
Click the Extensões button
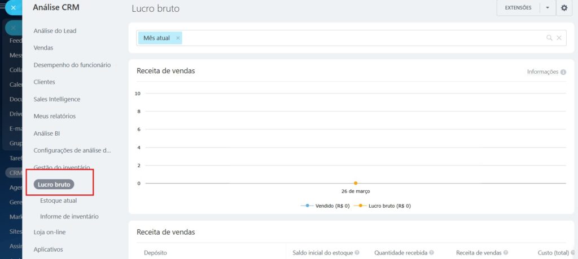518,8
